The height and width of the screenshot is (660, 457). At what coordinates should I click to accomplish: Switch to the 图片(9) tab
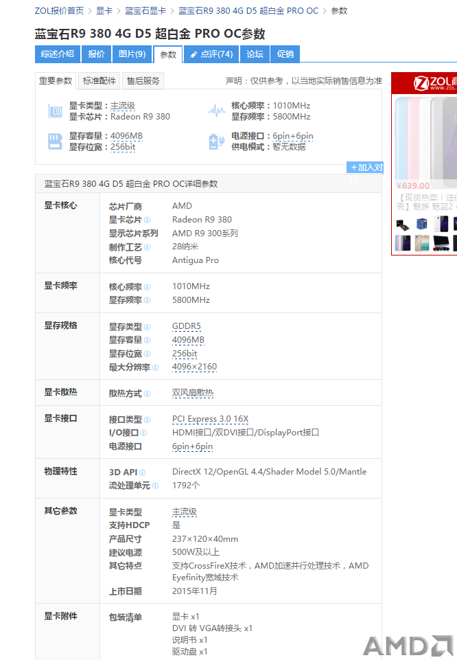pos(132,54)
